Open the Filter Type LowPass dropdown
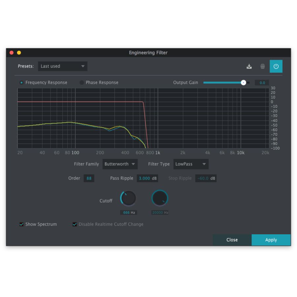The image size is (297, 297). point(191,164)
